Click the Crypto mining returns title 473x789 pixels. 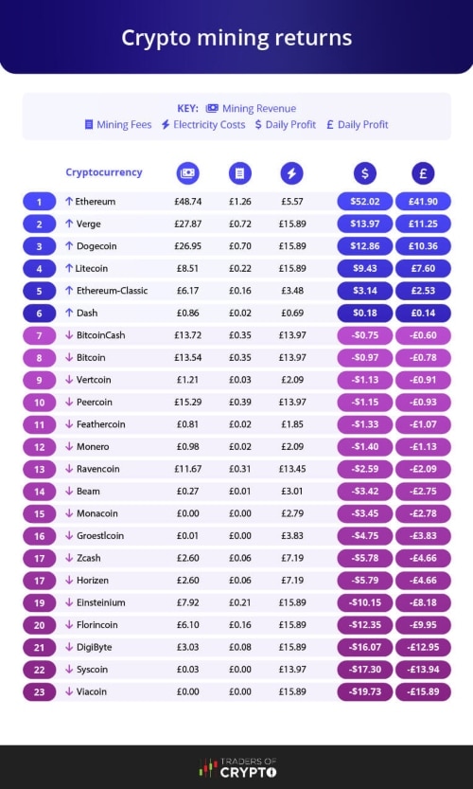point(236,38)
